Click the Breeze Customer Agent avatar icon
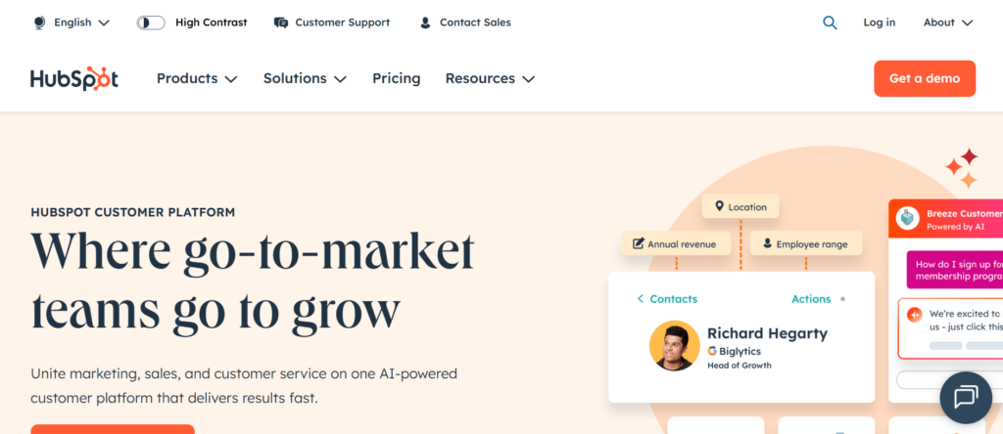 908,219
